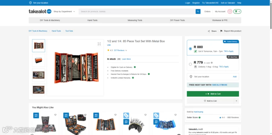Viewport: 272px width, 135px height.
Task: Open the DIY Tools & Machinery category tab
Action: tap(50, 20)
